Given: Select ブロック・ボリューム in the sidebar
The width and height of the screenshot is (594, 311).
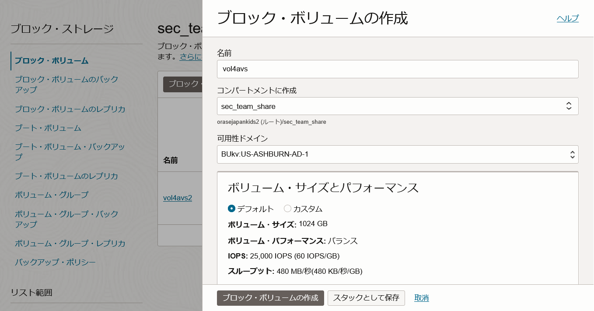Looking at the screenshot, I should click(52, 61).
